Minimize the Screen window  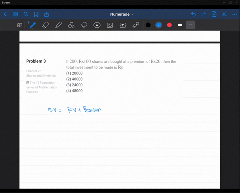tap(224, 3)
